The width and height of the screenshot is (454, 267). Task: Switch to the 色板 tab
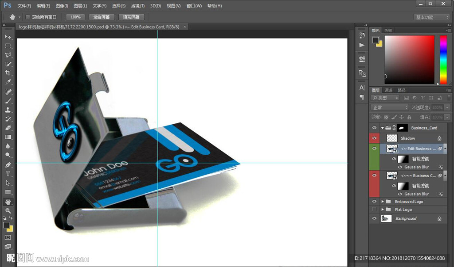pos(388,31)
